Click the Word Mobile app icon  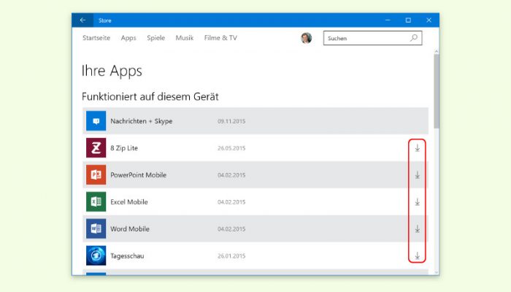(96, 228)
